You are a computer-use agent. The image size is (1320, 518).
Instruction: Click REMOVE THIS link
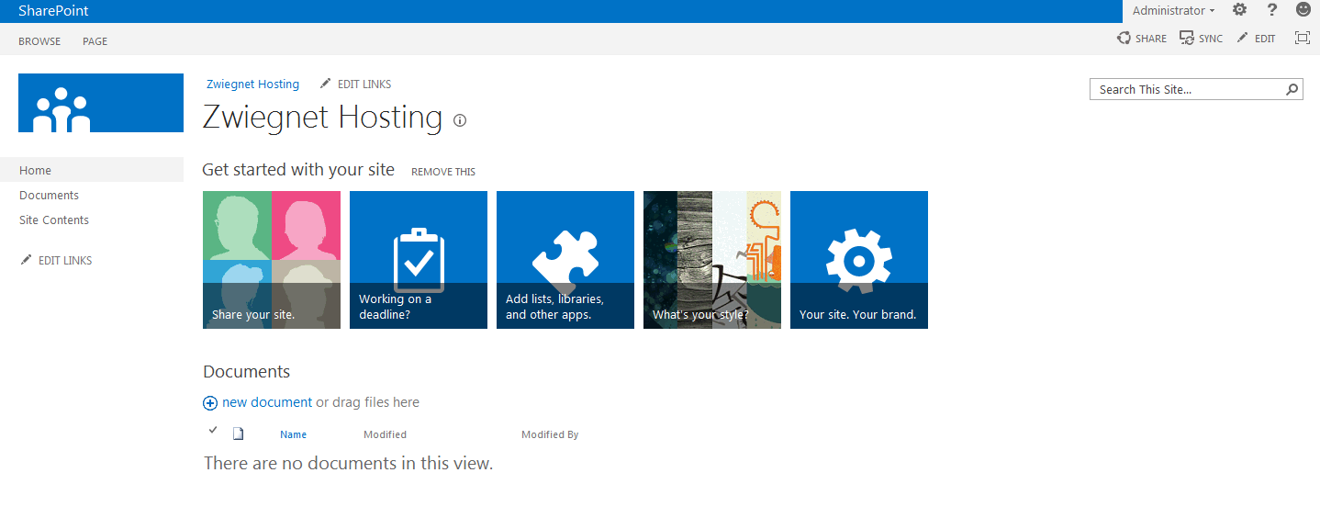coord(443,172)
